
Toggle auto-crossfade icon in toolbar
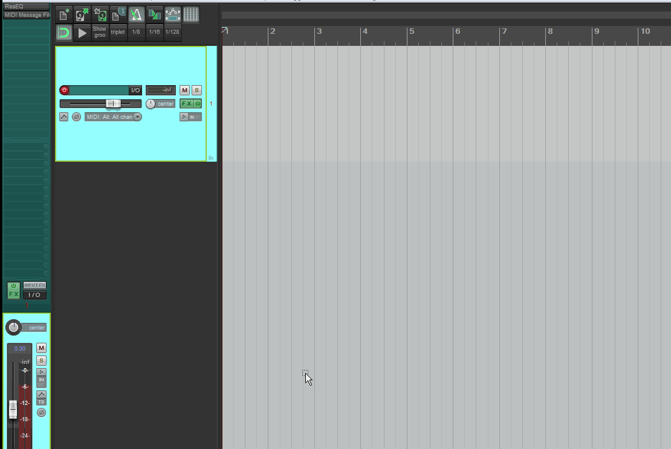pos(155,15)
